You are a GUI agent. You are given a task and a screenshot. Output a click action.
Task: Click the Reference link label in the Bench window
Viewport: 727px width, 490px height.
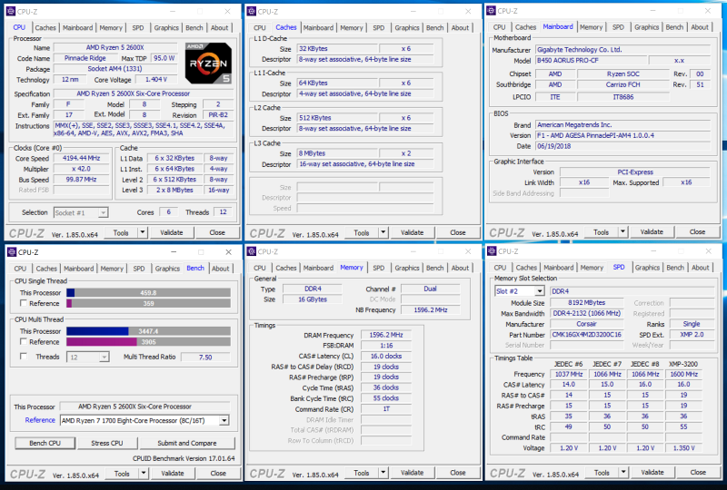click(x=40, y=420)
